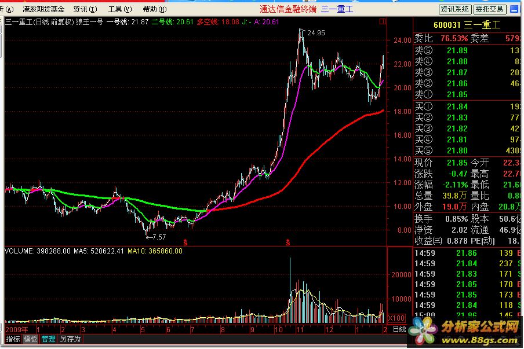Click the 7.57 low price label
524x349 pixels.
[x=159, y=237]
